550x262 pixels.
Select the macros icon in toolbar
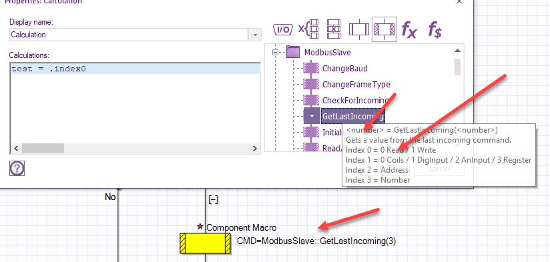tap(359, 29)
